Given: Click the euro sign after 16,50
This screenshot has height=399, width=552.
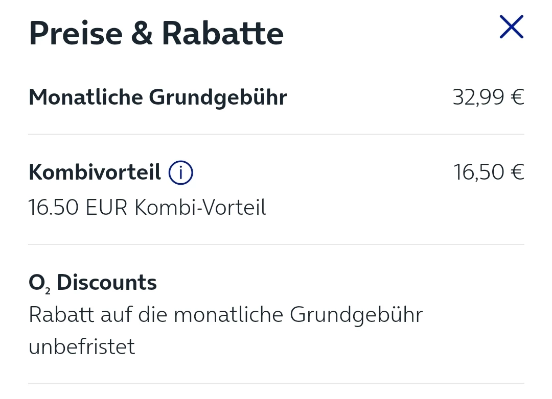Looking at the screenshot, I should pyautogui.click(x=517, y=172).
